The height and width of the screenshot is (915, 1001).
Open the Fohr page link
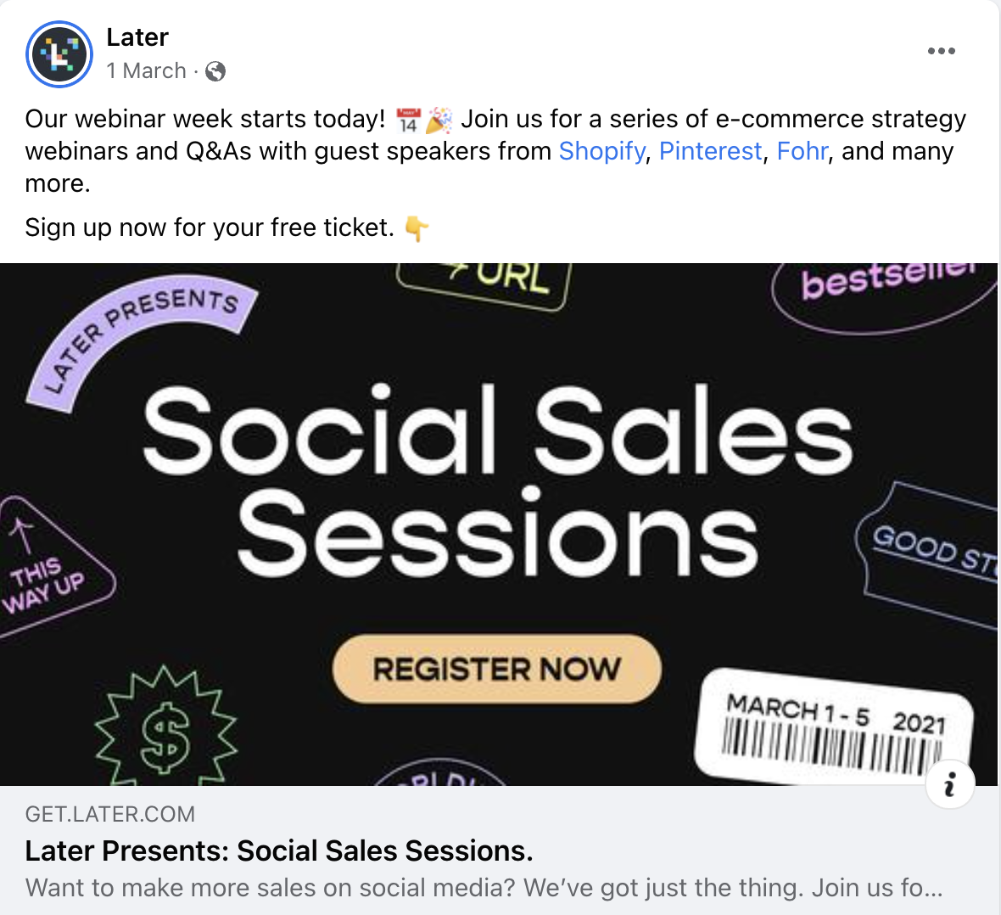click(x=802, y=151)
